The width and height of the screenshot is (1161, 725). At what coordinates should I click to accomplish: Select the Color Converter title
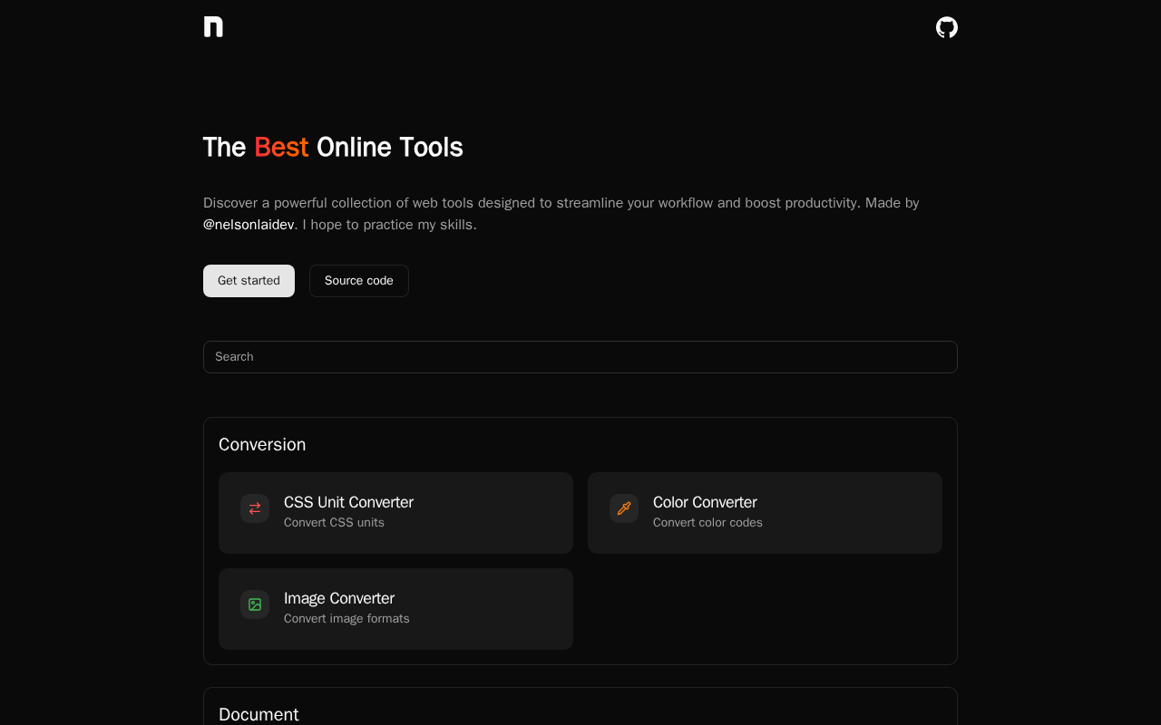coord(705,502)
